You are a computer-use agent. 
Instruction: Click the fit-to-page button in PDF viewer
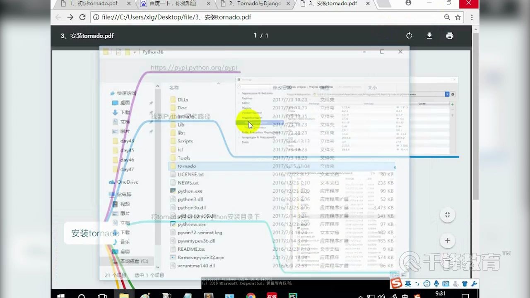pos(447,215)
